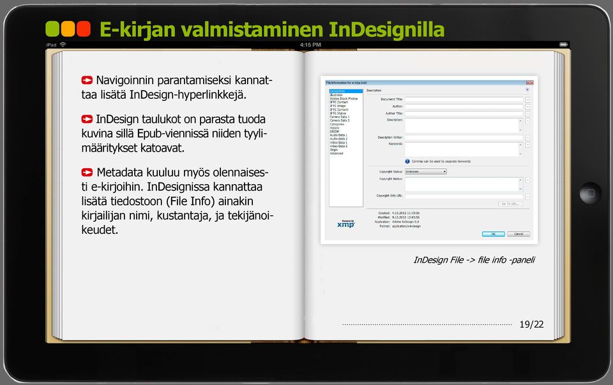Open dropdown arrow beside Description text area
The image size is (613, 385).
(528, 121)
